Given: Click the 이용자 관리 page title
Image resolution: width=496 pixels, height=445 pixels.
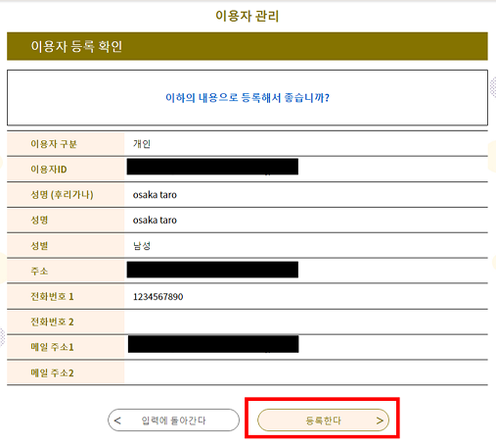Looking at the screenshot, I should coord(248,16).
